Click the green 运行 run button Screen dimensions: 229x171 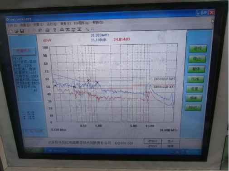(x=198, y=48)
